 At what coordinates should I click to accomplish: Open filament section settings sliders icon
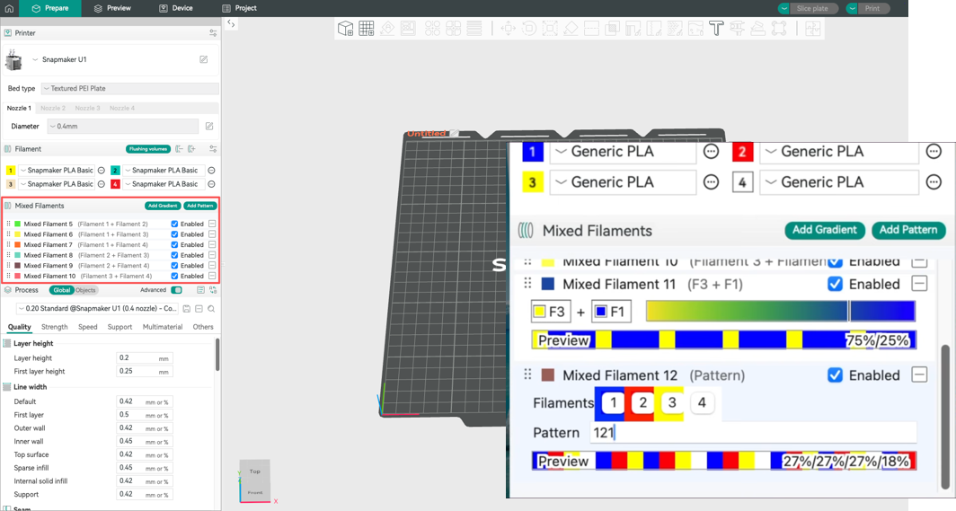[213, 148]
